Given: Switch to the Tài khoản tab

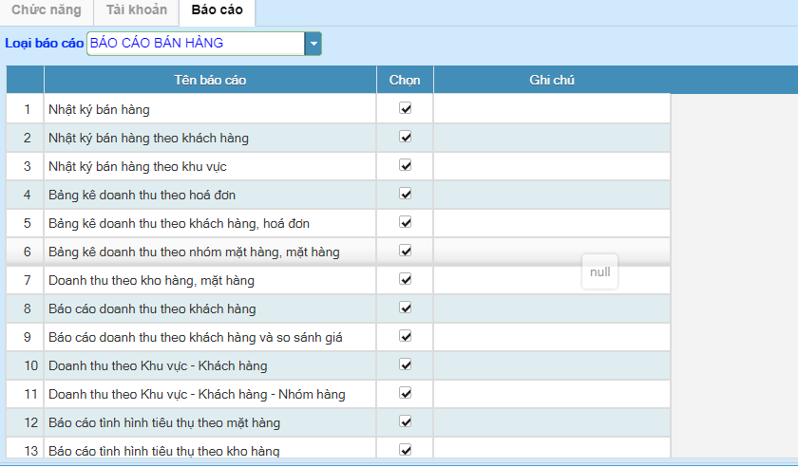Looking at the screenshot, I should (x=136, y=10).
